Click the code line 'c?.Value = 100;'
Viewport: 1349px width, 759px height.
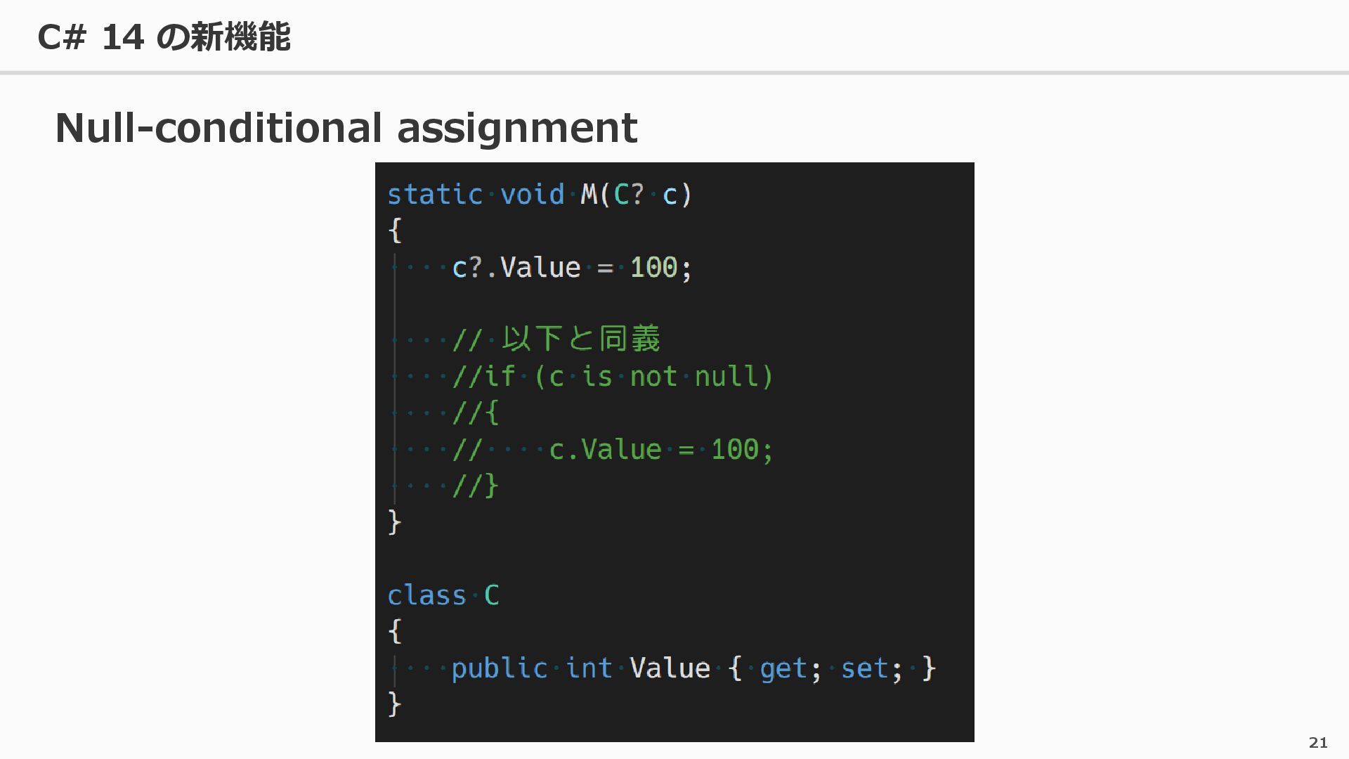pos(572,268)
